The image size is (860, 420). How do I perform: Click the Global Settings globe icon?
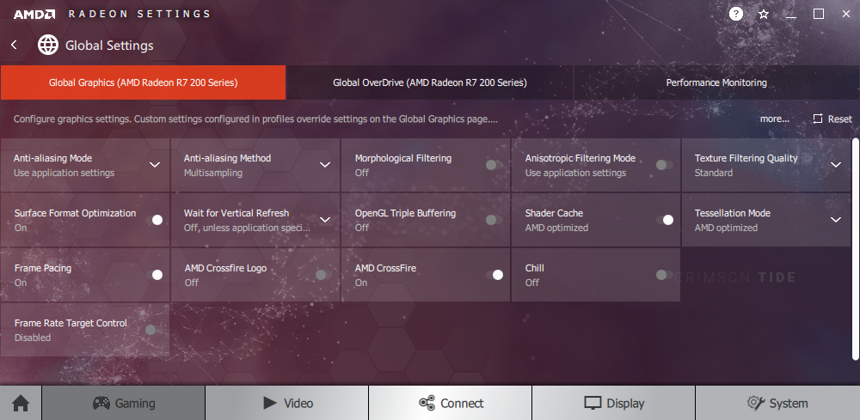(48, 45)
